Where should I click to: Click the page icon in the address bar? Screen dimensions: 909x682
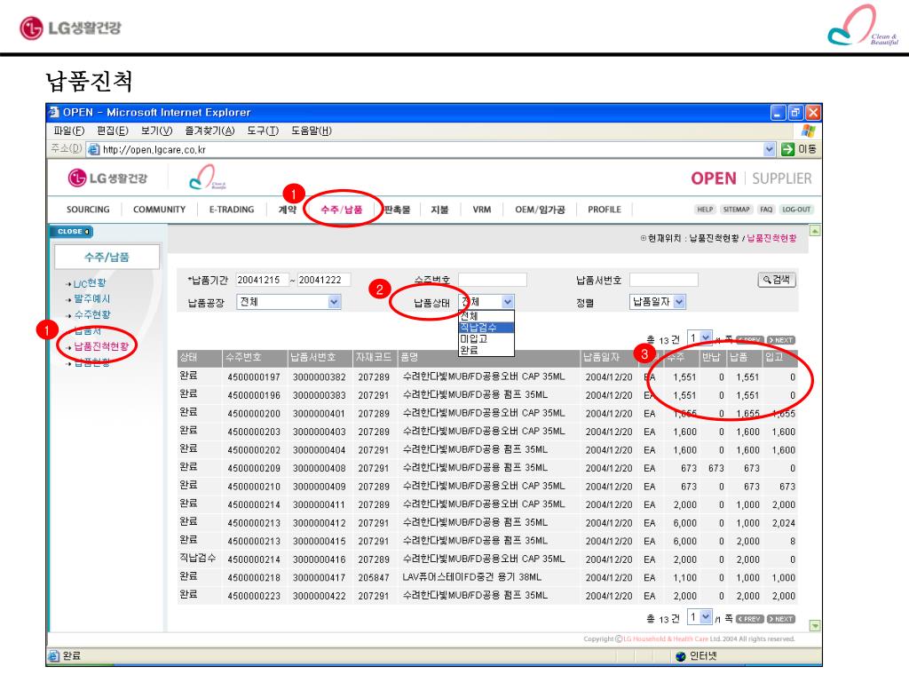93,149
